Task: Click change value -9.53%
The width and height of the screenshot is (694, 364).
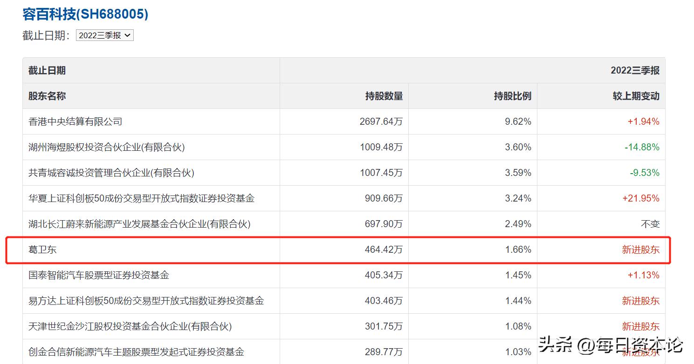Action: [645, 173]
